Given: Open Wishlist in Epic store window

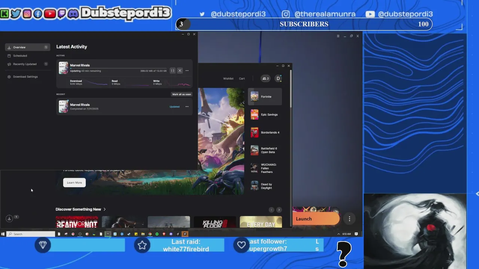Looking at the screenshot, I should (x=228, y=78).
